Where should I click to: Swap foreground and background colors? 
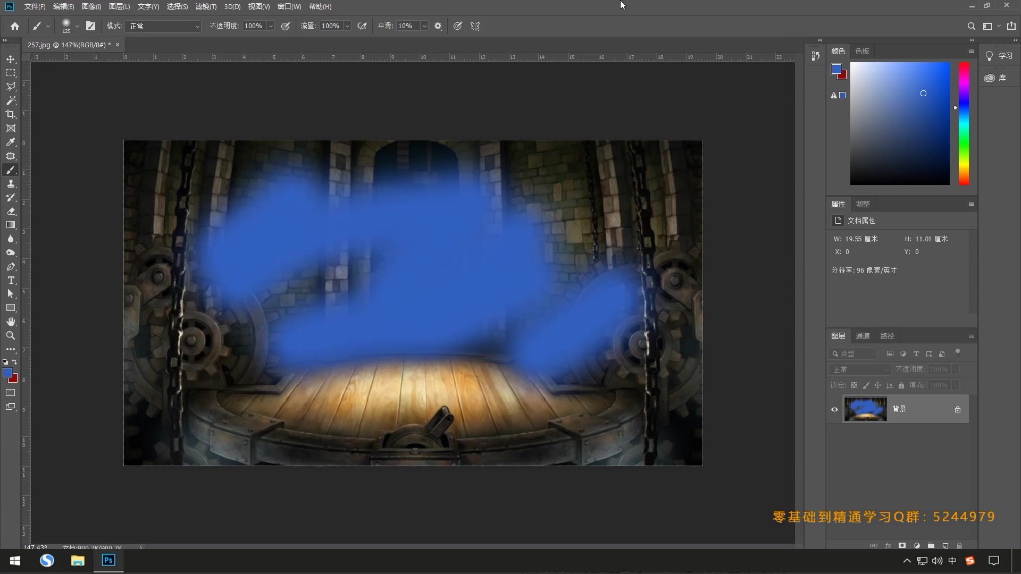point(15,362)
